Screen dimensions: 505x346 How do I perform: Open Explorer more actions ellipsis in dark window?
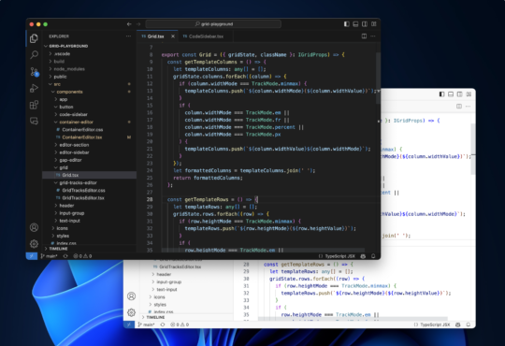point(128,36)
